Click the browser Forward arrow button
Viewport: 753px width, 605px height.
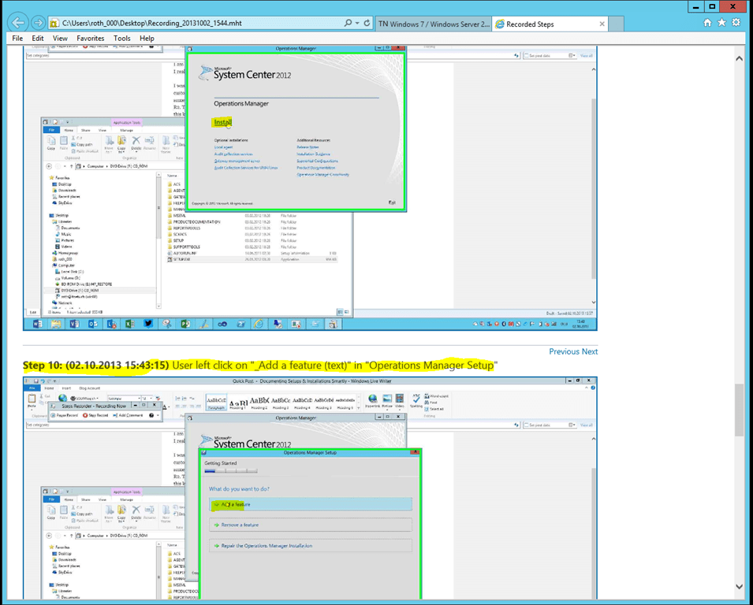pos(39,23)
